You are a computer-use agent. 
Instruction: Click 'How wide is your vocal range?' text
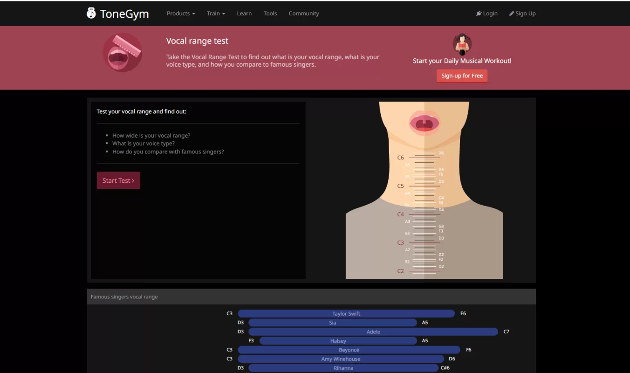tap(151, 136)
